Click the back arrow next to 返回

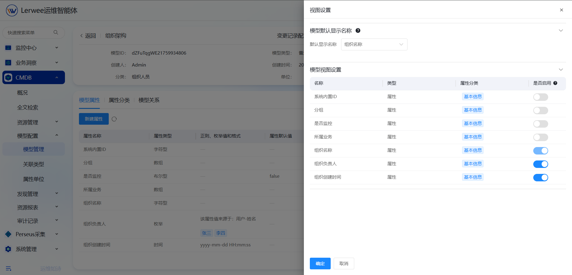pos(82,36)
